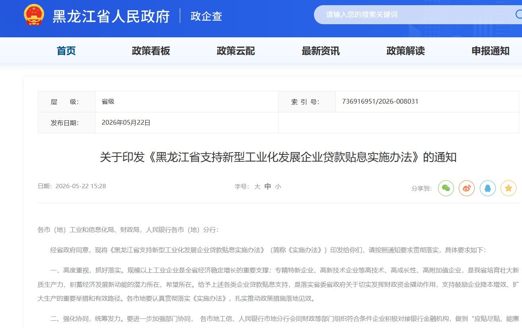Image resolution: width=522 pixels, height=328 pixels.
Task: Open the 政策解读 navigation tab
Action: coord(405,51)
